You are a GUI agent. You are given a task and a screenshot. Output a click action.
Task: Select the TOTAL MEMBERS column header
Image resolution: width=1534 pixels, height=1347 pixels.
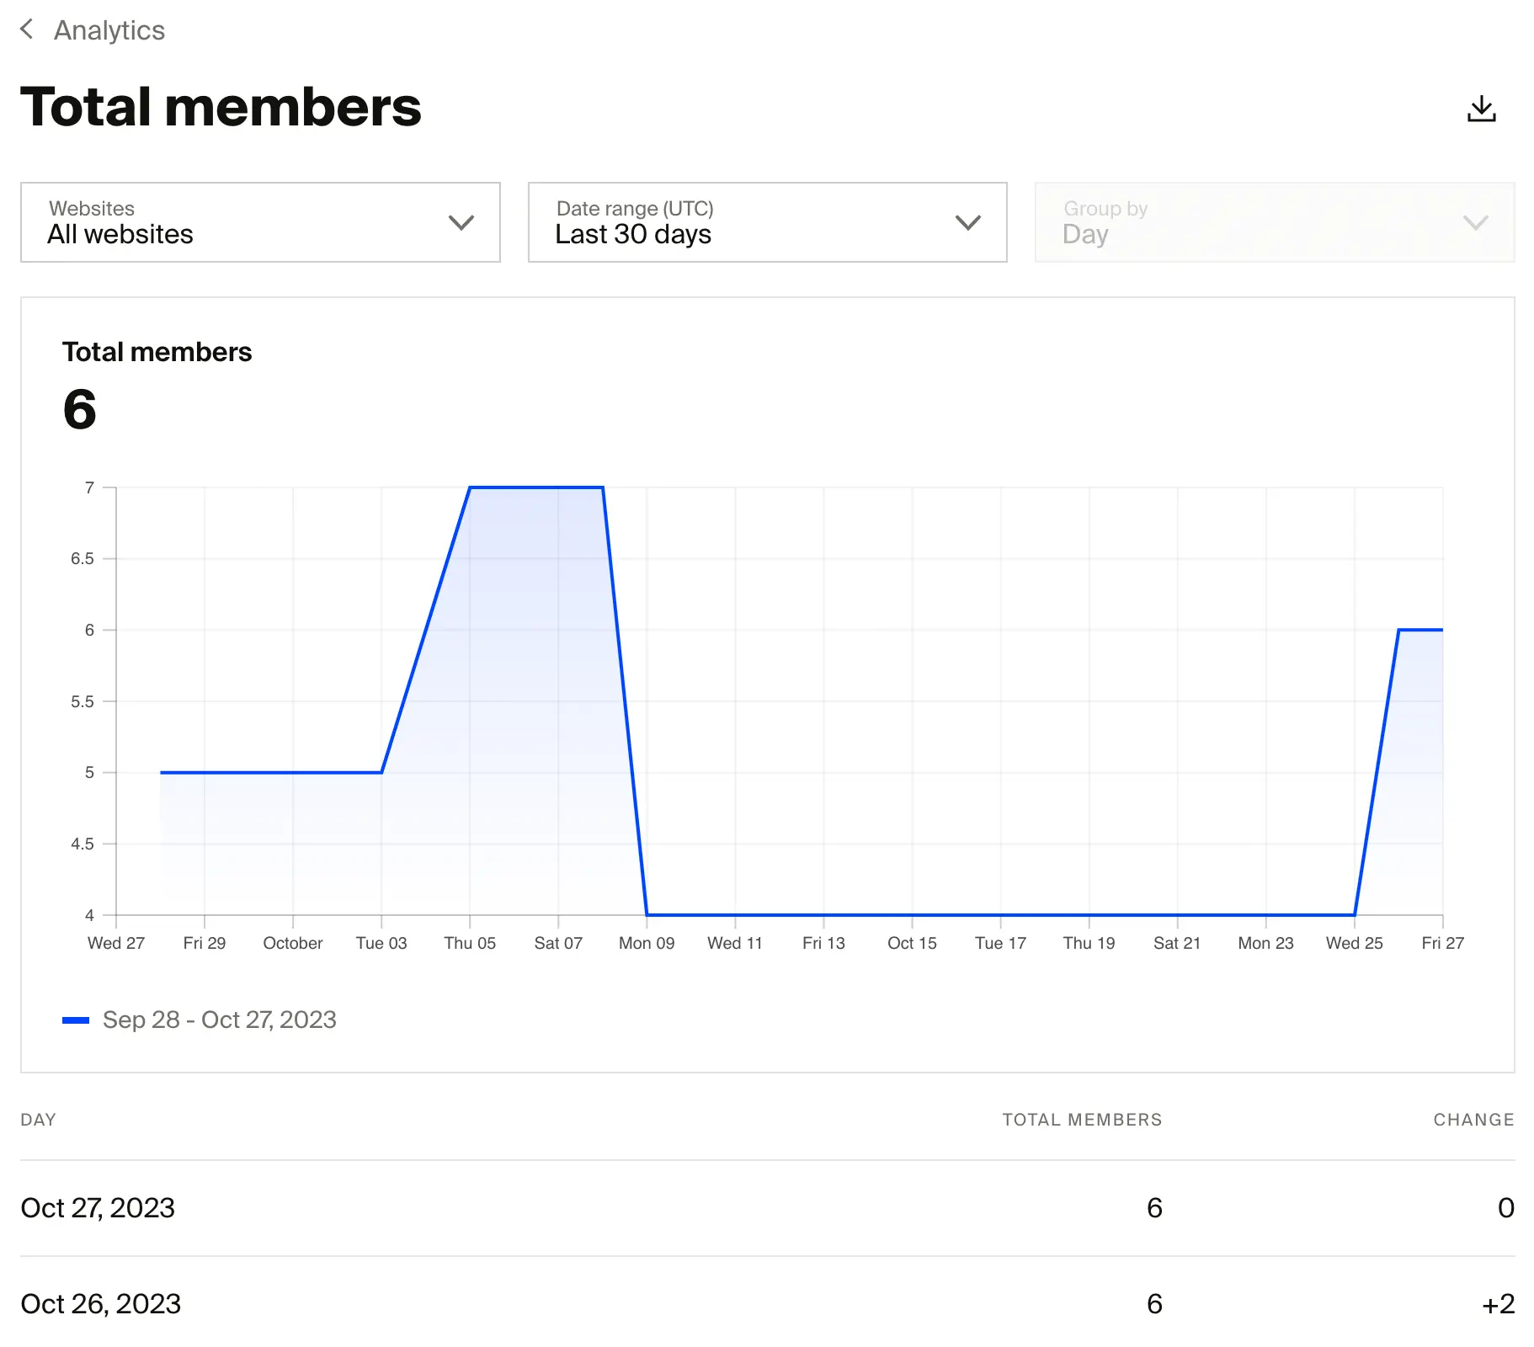coord(1082,1120)
